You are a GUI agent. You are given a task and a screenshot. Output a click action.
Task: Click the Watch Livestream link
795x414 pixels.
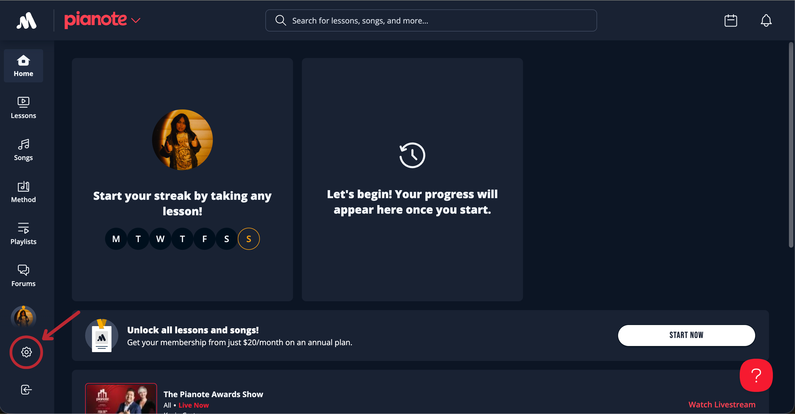[x=721, y=404]
